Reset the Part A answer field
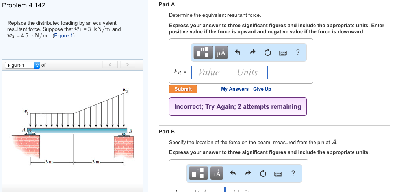The height and width of the screenshot is (192, 399). pos(268,52)
